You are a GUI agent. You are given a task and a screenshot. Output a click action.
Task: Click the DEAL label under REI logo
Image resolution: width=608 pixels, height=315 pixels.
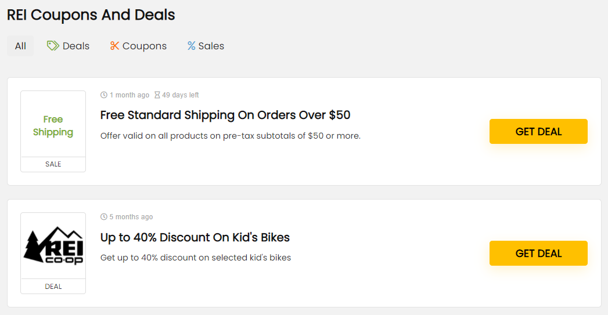53,287
